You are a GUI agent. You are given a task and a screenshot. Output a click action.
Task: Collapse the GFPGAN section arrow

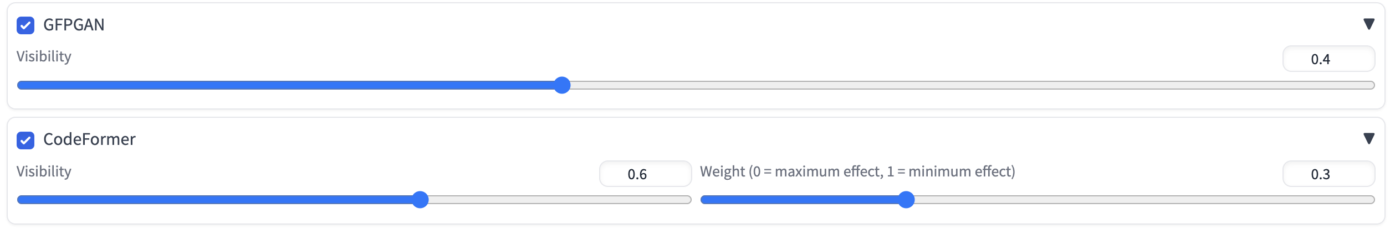(1368, 24)
